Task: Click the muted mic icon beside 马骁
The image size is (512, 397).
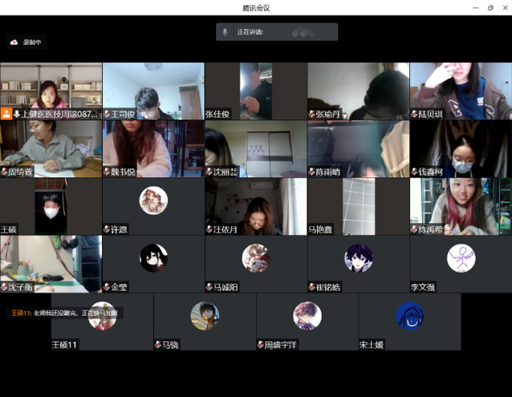Action: (x=158, y=345)
